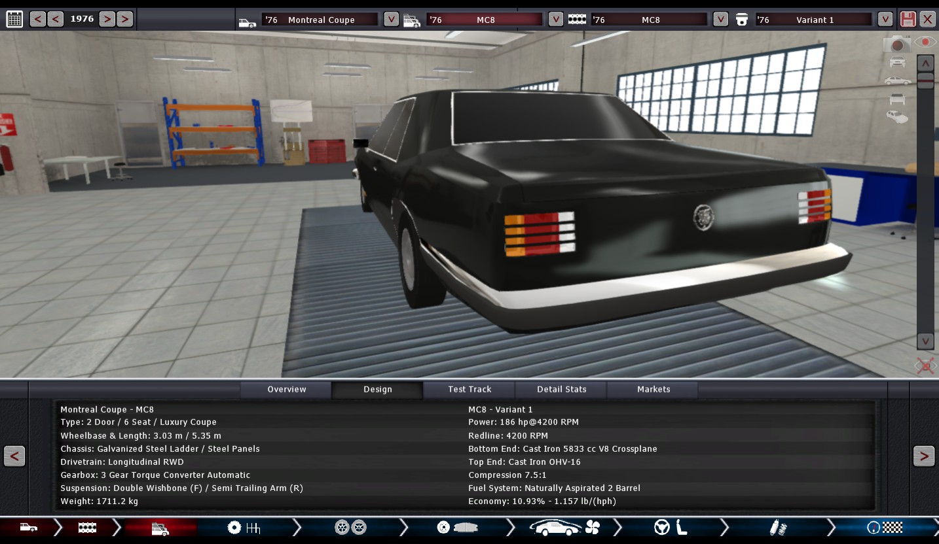Screen dimensions: 939x544
Task: Toggle the crossed-out eye icon at lower right
Action: [925, 365]
